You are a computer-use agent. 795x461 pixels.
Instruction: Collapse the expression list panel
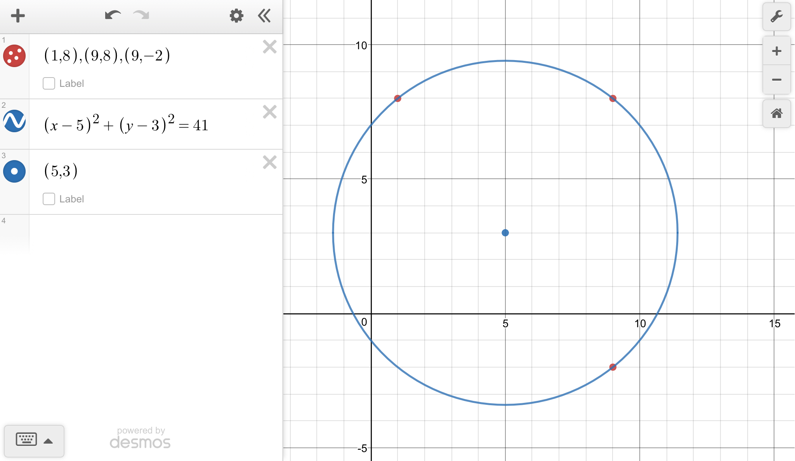point(264,16)
